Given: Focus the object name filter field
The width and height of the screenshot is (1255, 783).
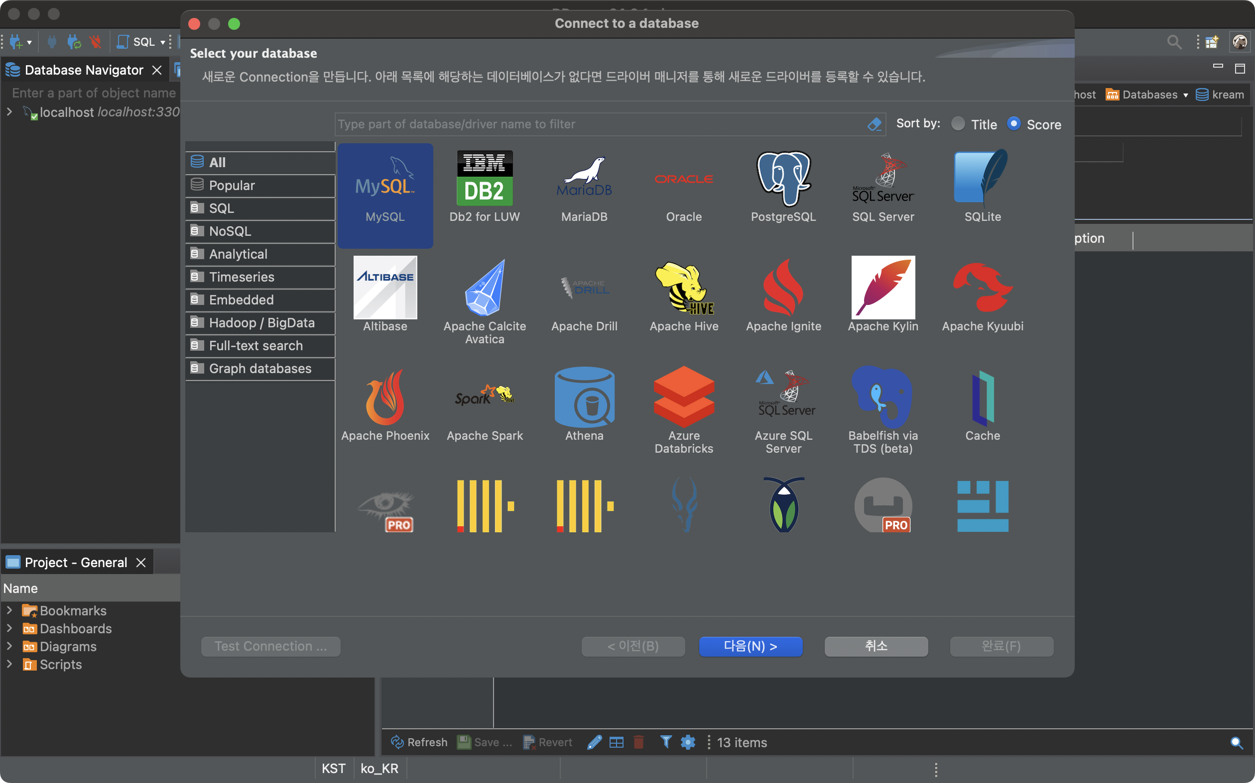Looking at the screenshot, I should [93, 93].
